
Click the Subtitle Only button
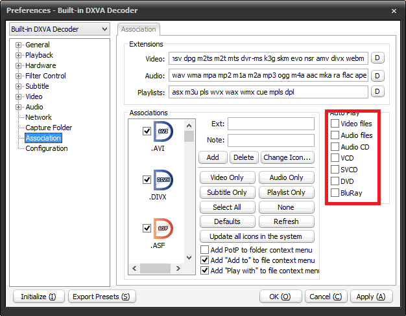(227, 192)
